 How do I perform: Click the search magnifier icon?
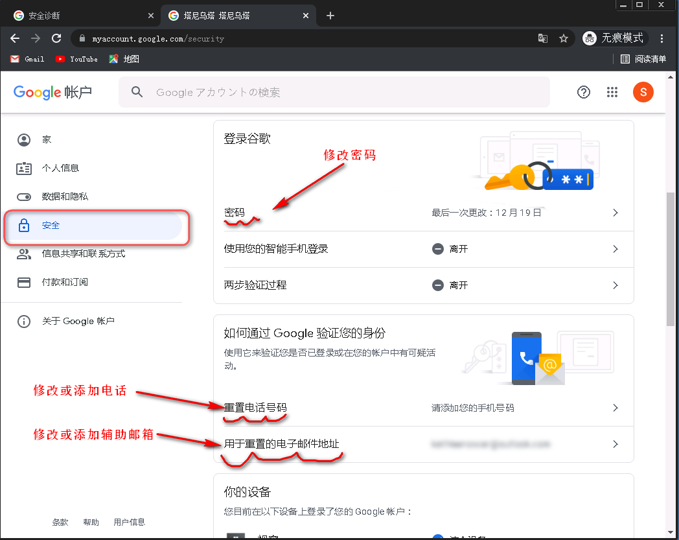[x=137, y=92]
